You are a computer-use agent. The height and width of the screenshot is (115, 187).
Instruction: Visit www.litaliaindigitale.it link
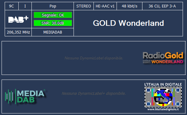click(163, 109)
